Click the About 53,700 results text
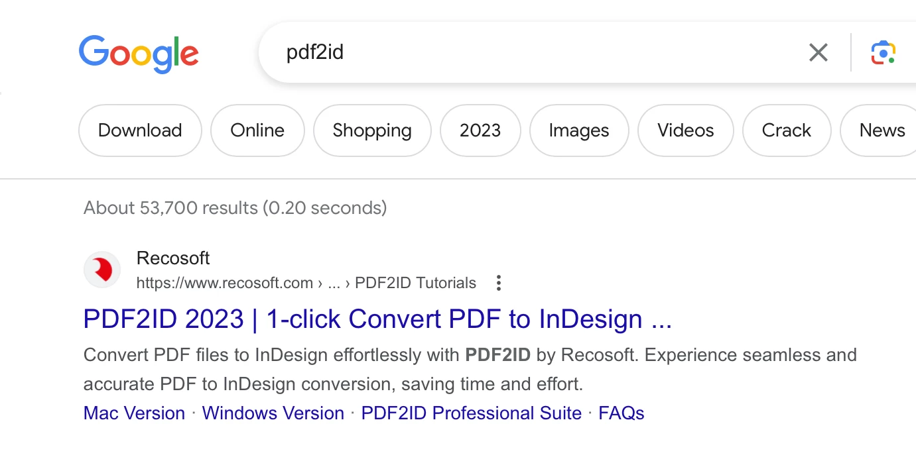This screenshot has width=916, height=469. coord(235,208)
